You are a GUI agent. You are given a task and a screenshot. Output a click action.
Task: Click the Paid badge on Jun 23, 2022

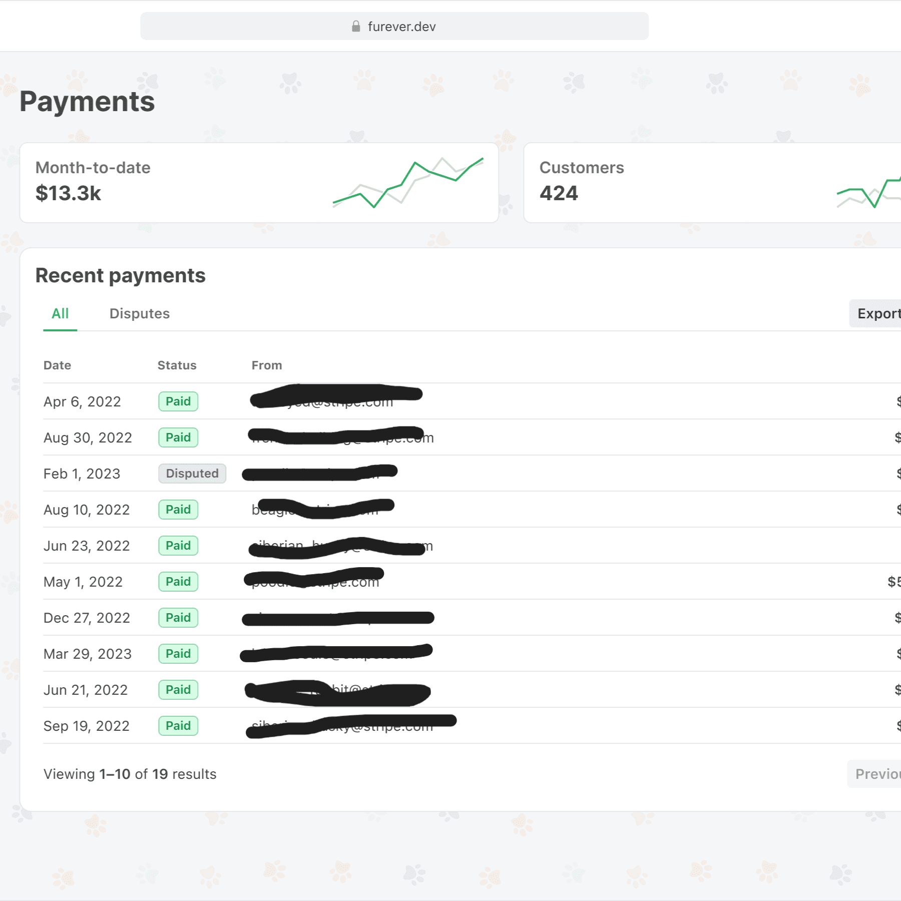pos(178,546)
